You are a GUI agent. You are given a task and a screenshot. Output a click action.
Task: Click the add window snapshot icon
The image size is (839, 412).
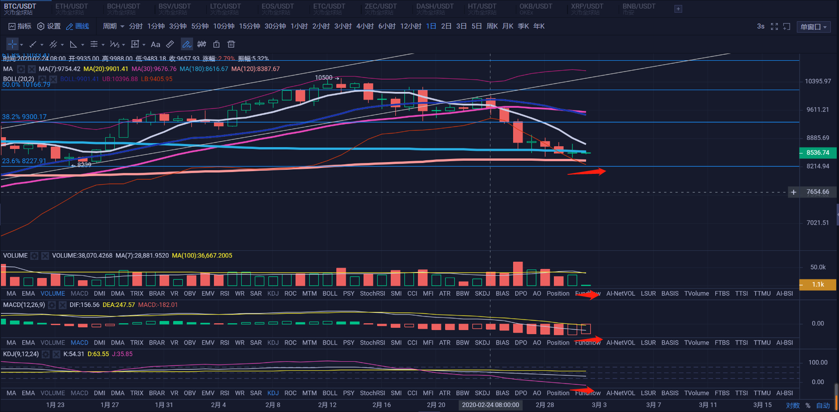click(x=787, y=27)
